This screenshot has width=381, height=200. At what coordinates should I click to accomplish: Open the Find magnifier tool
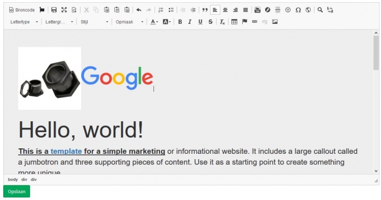click(x=320, y=10)
